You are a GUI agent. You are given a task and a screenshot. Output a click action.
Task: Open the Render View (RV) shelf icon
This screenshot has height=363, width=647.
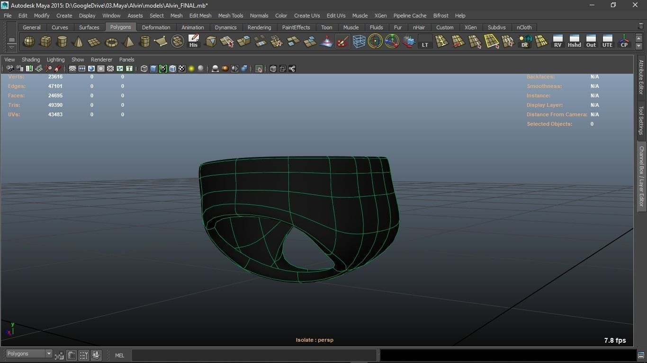[x=557, y=42]
